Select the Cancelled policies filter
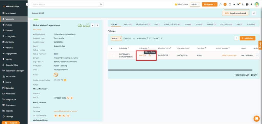This screenshot has width=262, height=124. [x=141, y=38]
